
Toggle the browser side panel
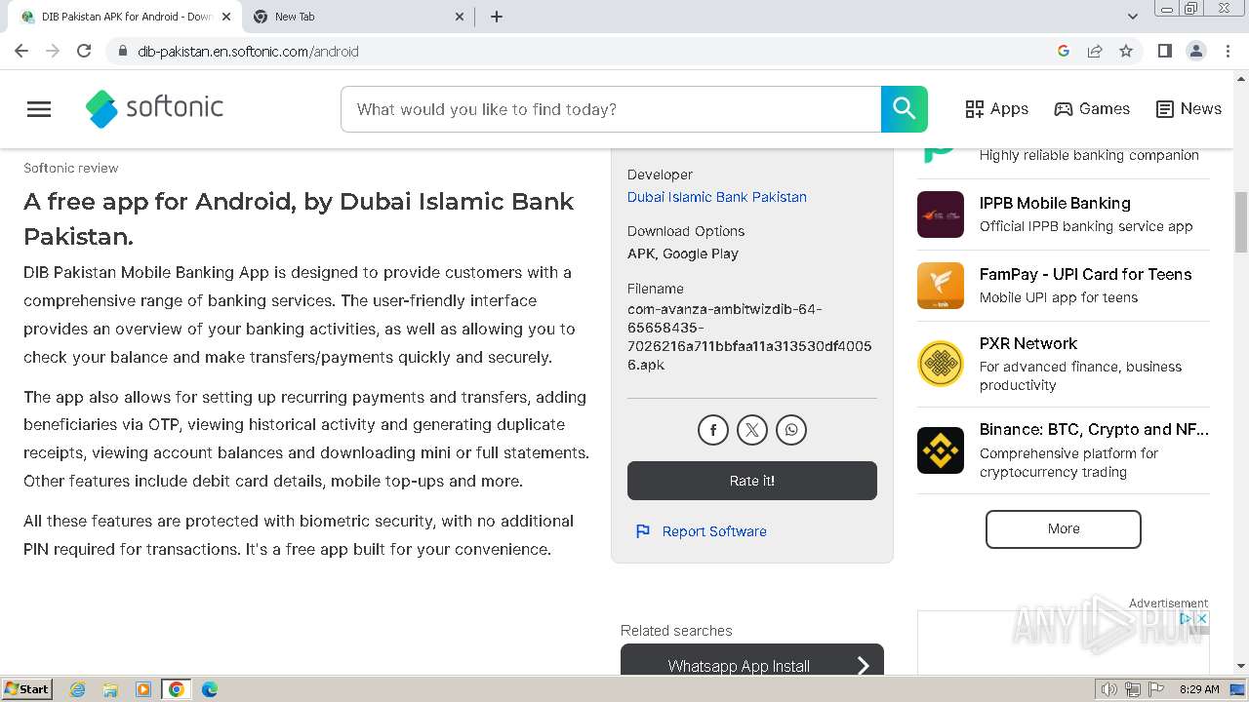click(x=1164, y=51)
